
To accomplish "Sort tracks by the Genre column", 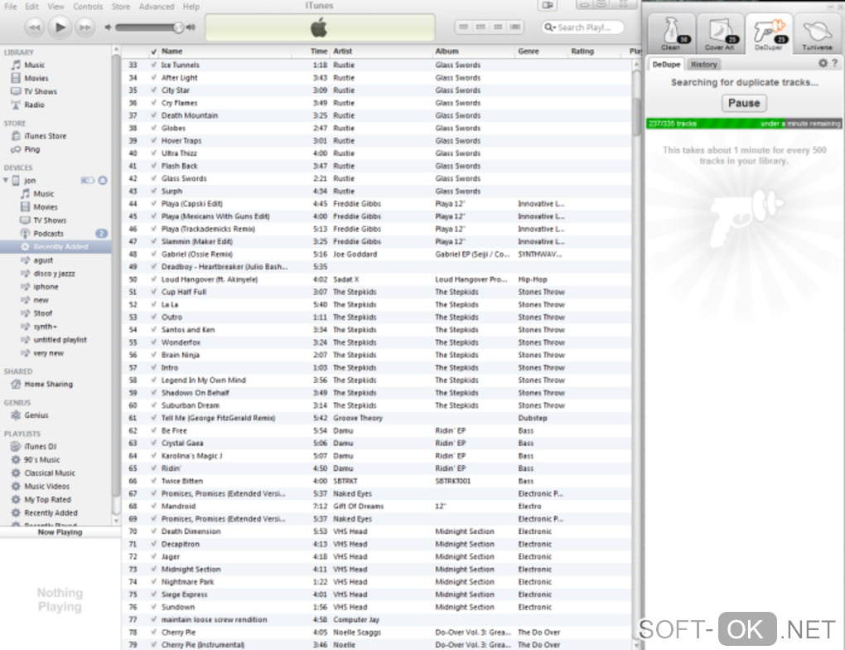I will (x=541, y=51).
